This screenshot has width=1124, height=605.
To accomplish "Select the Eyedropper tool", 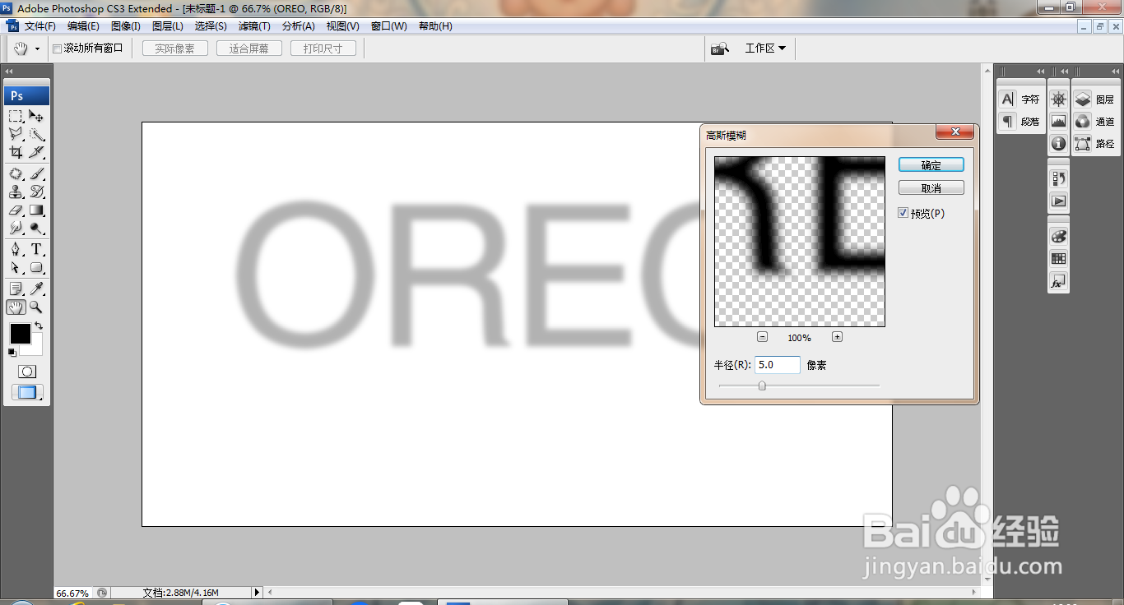I will 36,289.
